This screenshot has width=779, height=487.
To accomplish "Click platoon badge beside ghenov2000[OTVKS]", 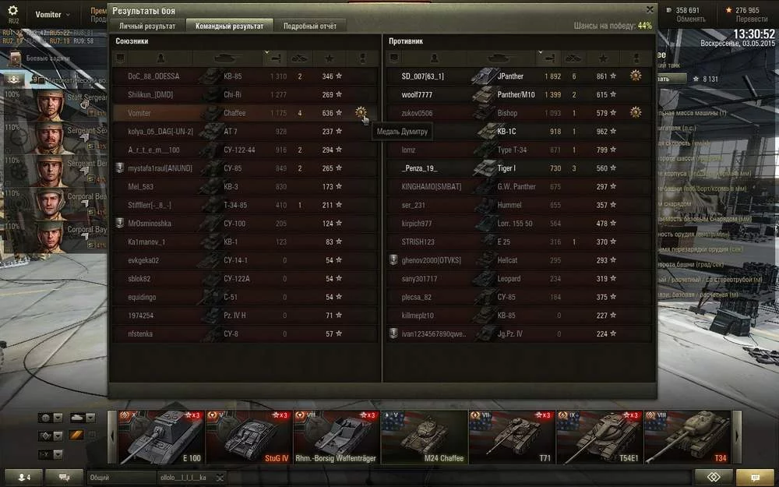I will click(393, 260).
